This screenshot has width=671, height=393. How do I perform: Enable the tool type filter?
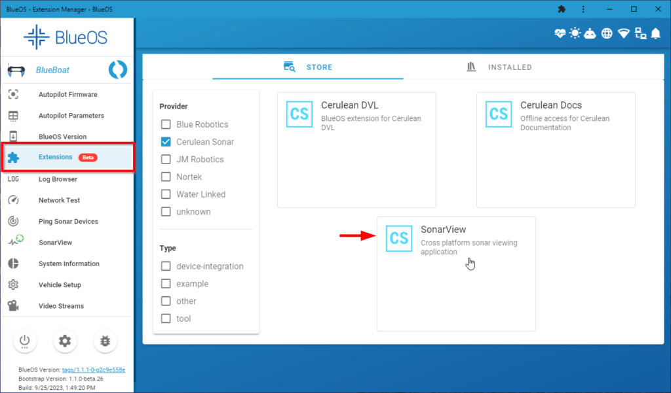click(165, 318)
